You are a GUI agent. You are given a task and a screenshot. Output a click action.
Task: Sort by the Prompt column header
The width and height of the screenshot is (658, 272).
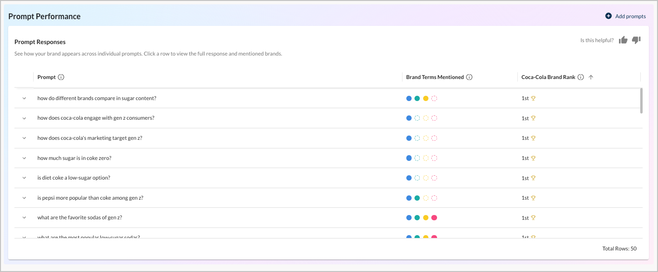point(47,77)
